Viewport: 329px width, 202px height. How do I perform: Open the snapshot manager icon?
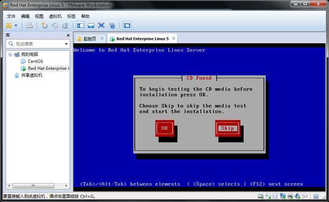click(x=65, y=26)
